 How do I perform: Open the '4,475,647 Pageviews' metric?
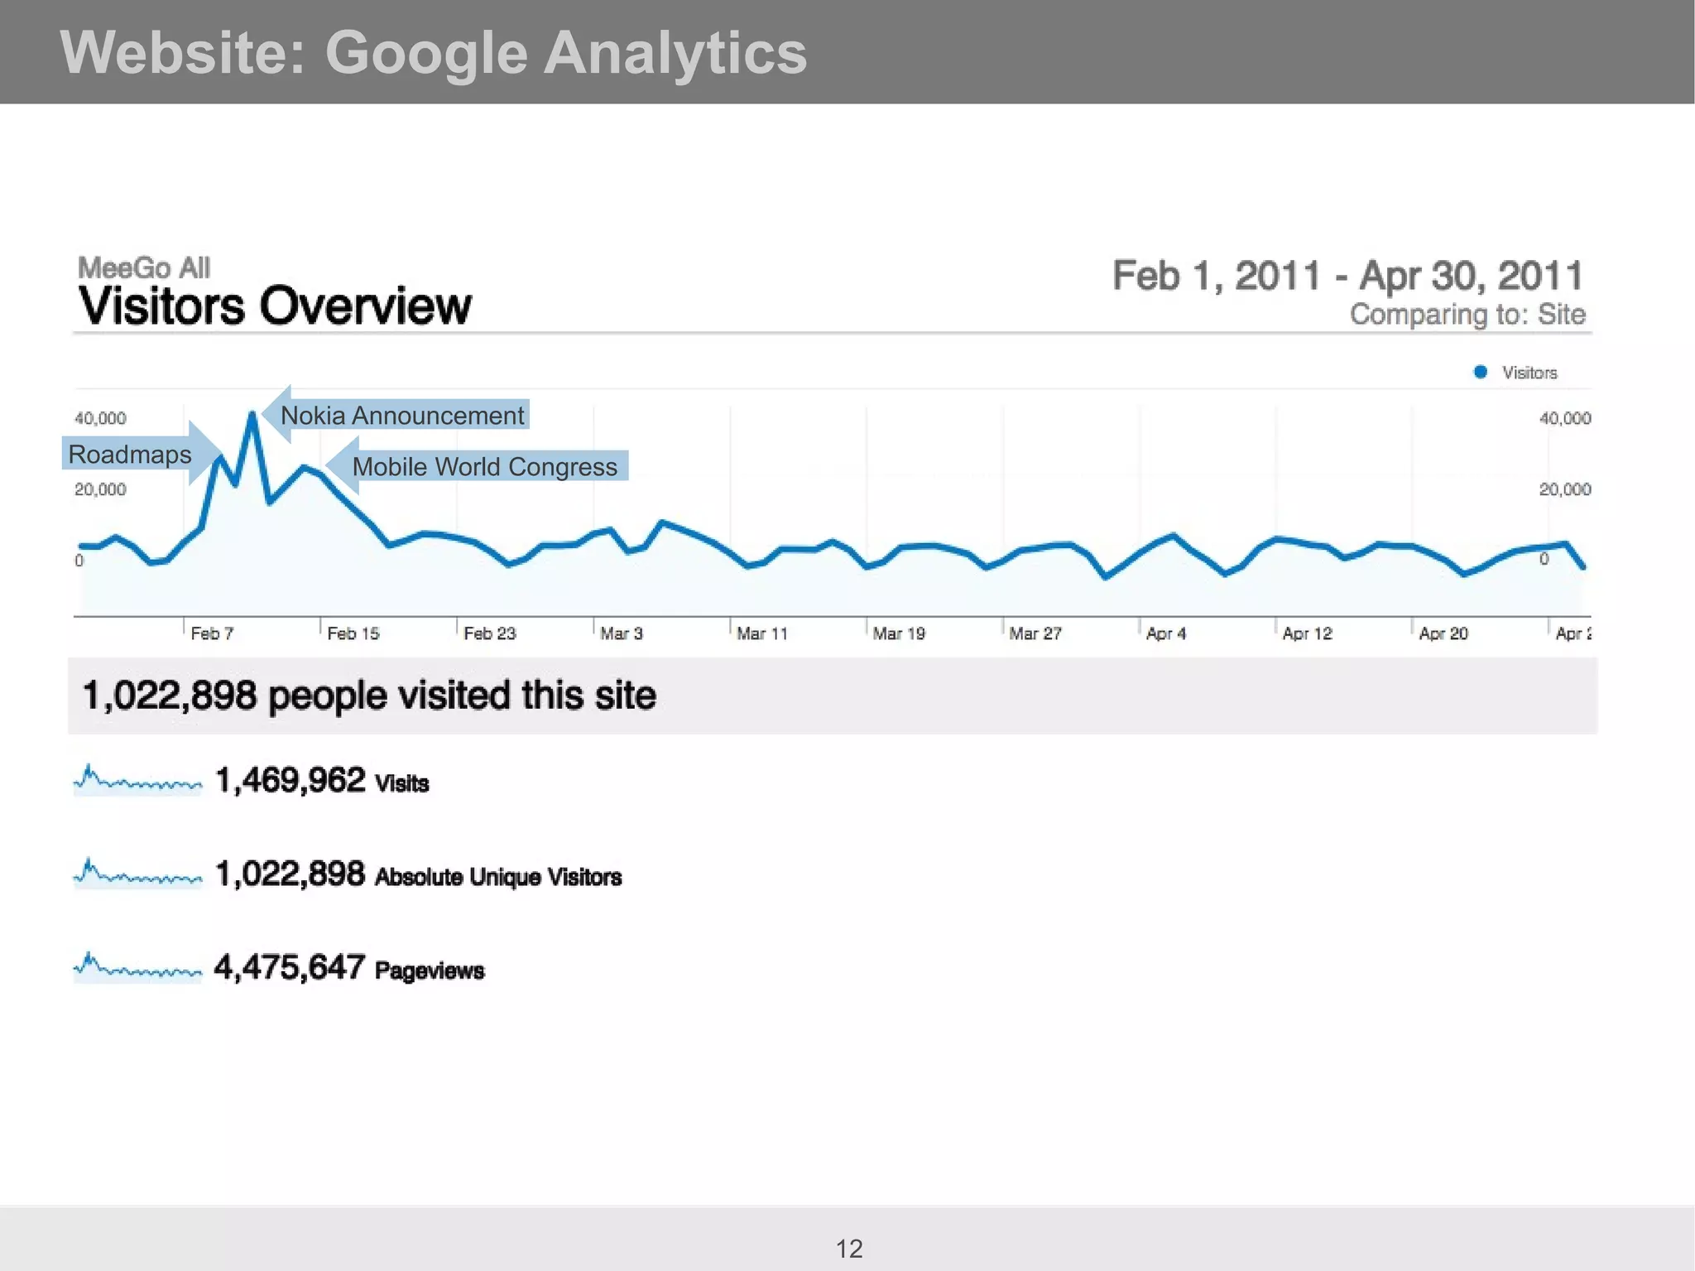349,968
